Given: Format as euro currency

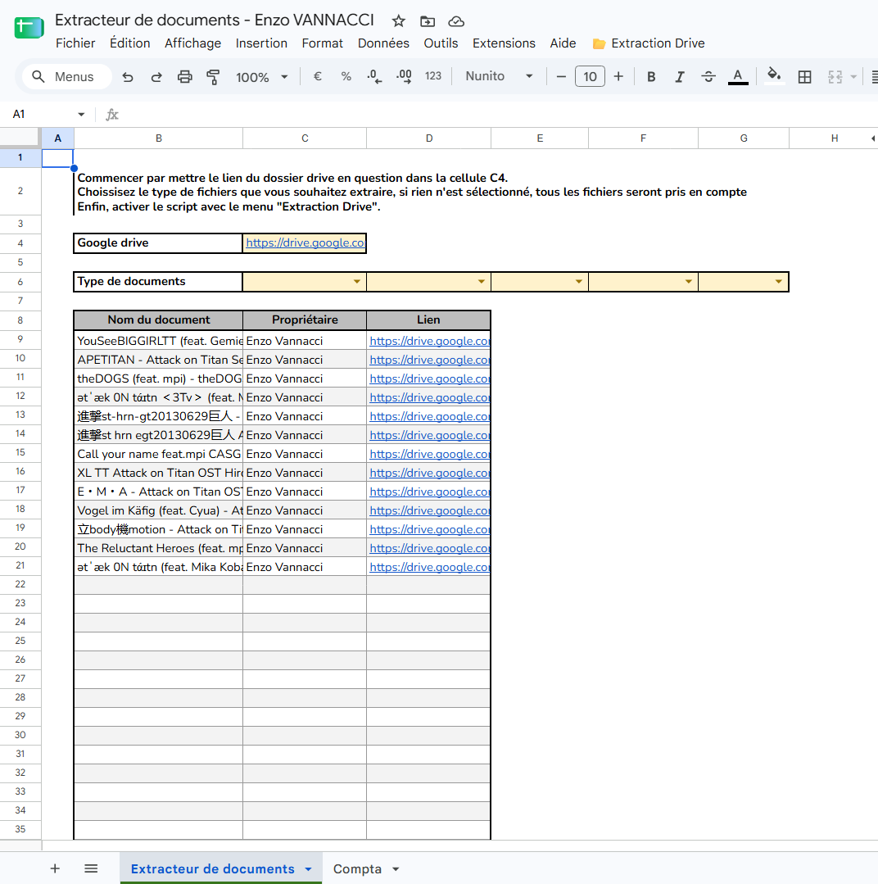Looking at the screenshot, I should click(x=317, y=76).
